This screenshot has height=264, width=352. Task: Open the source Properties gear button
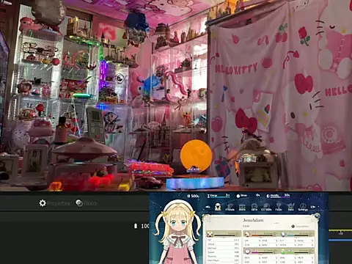click(54, 203)
